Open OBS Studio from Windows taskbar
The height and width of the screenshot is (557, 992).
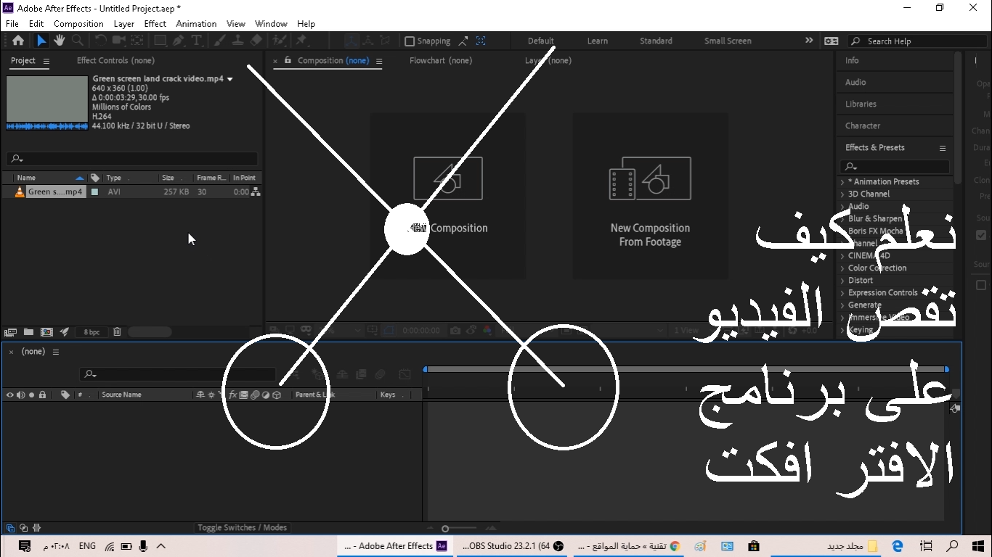pyautogui.click(x=513, y=546)
